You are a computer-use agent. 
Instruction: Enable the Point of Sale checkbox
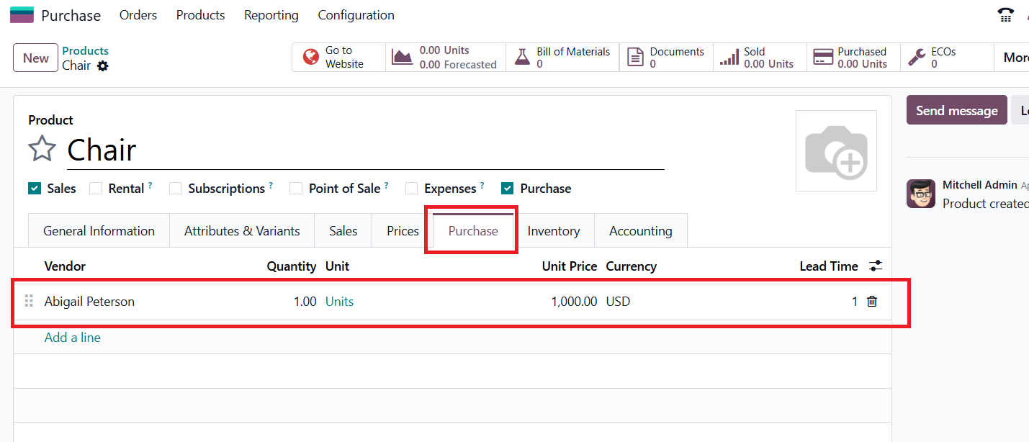[x=296, y=189]
